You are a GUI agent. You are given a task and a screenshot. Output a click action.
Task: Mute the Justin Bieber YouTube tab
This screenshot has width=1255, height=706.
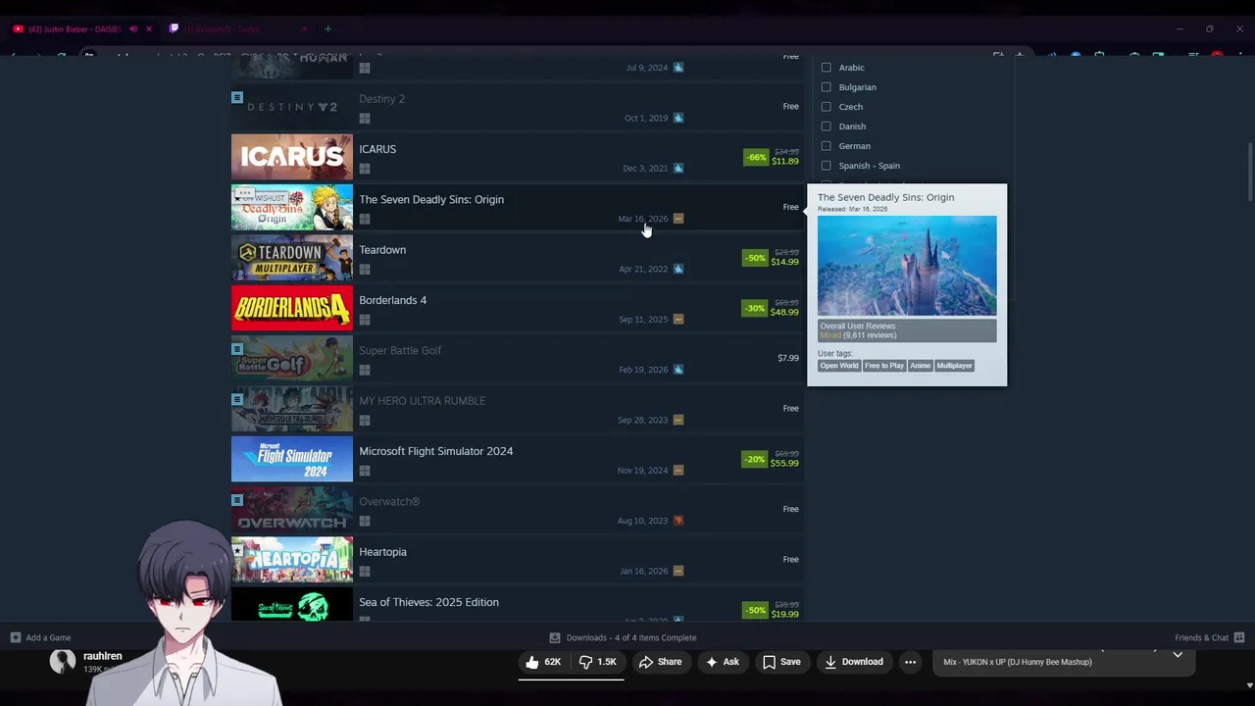tap(133, 29)
